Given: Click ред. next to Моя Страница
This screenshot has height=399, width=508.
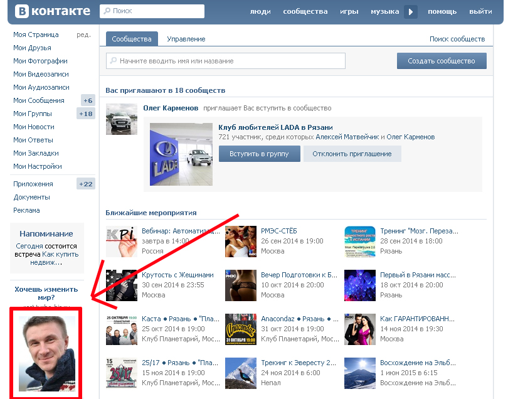Looking at the screenshot, I should coord(83,35).
